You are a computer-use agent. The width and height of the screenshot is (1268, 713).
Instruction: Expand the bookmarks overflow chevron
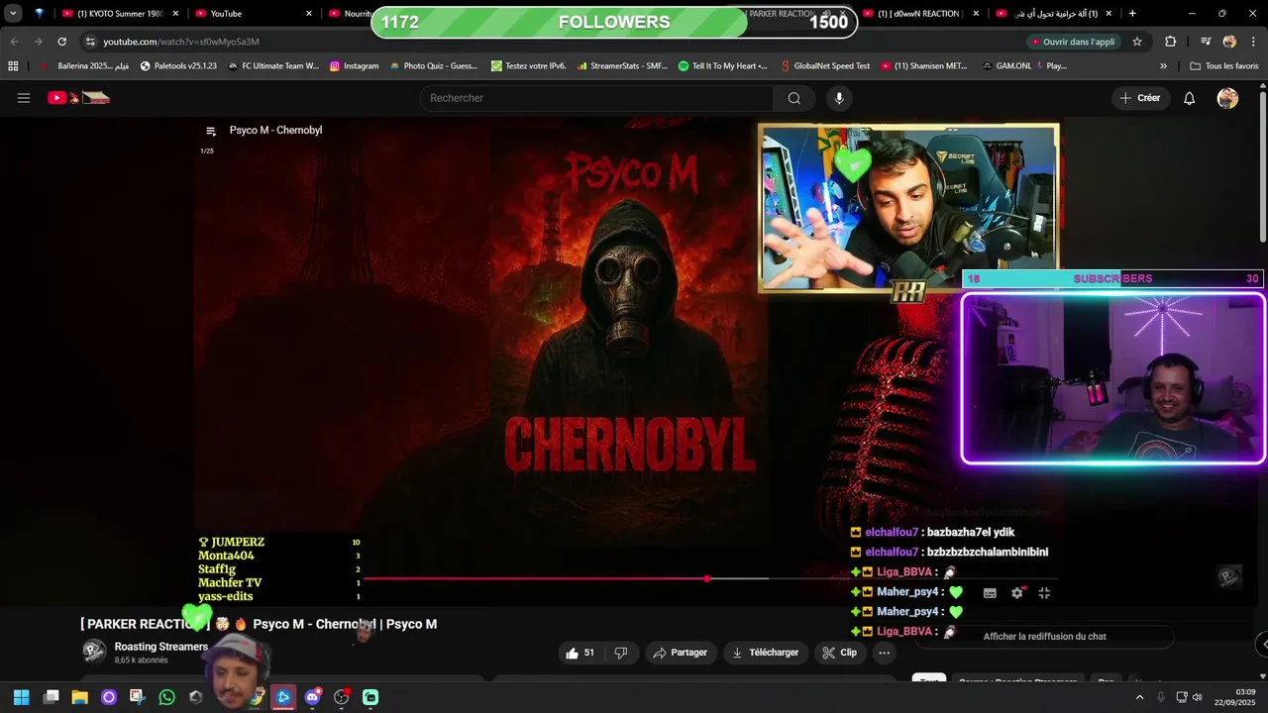[x=1163, y=66]
